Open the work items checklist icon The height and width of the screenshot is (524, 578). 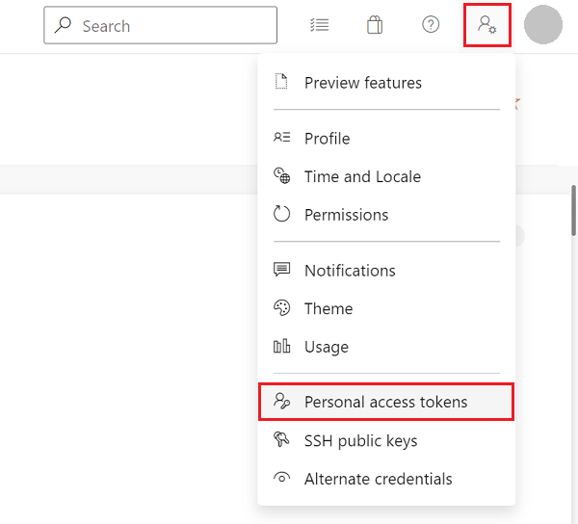[x=319, y=25]
